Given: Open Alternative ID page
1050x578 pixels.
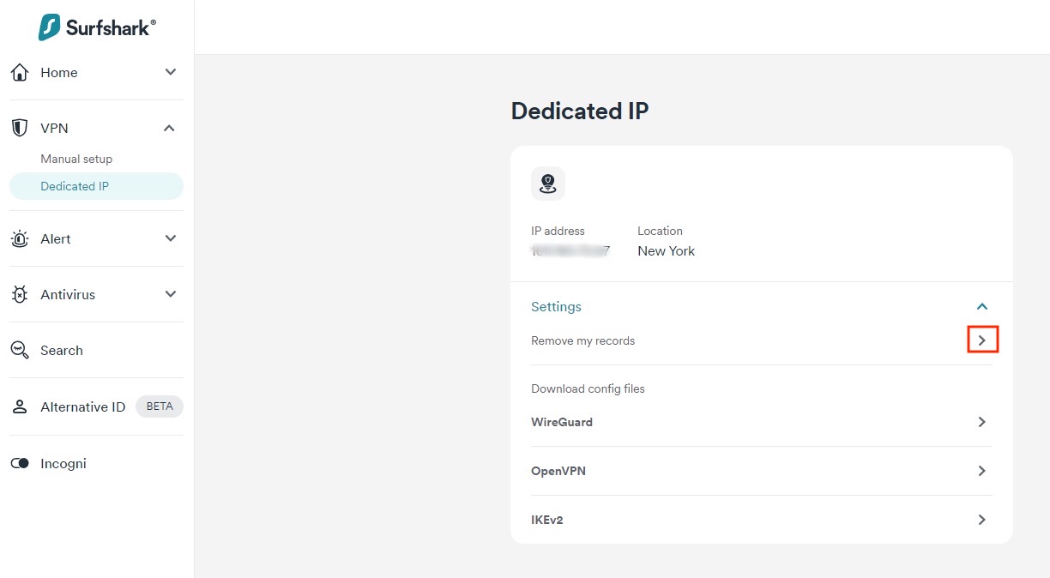Looking at the screenshot, I should pyautogui.click(x=83, y=407).
